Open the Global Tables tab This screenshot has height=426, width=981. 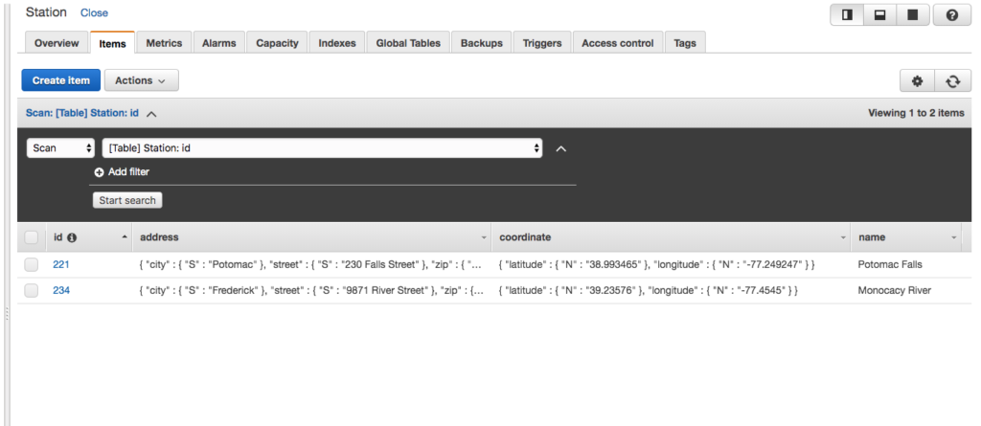408,43
